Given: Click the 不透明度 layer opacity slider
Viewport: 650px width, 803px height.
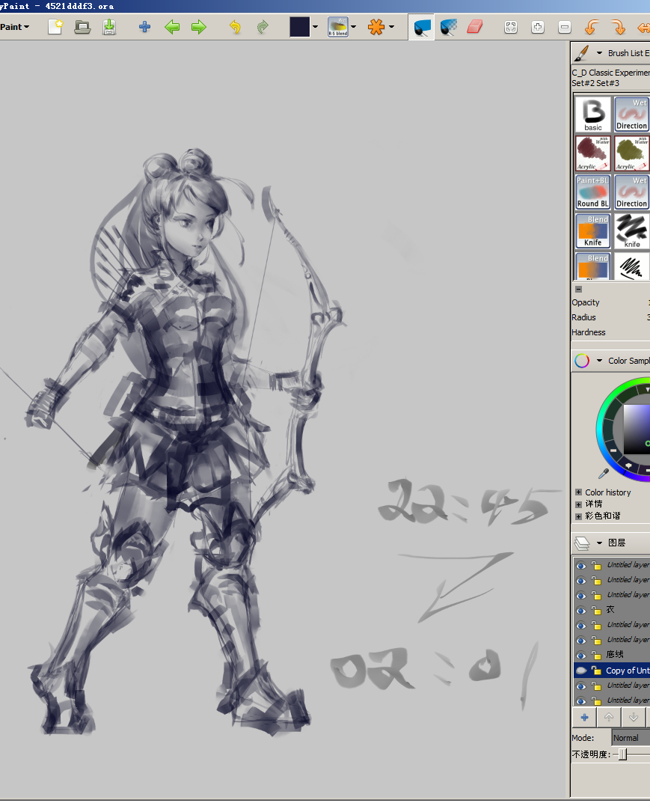Looking at the screenshot, I should click(631, 754).
